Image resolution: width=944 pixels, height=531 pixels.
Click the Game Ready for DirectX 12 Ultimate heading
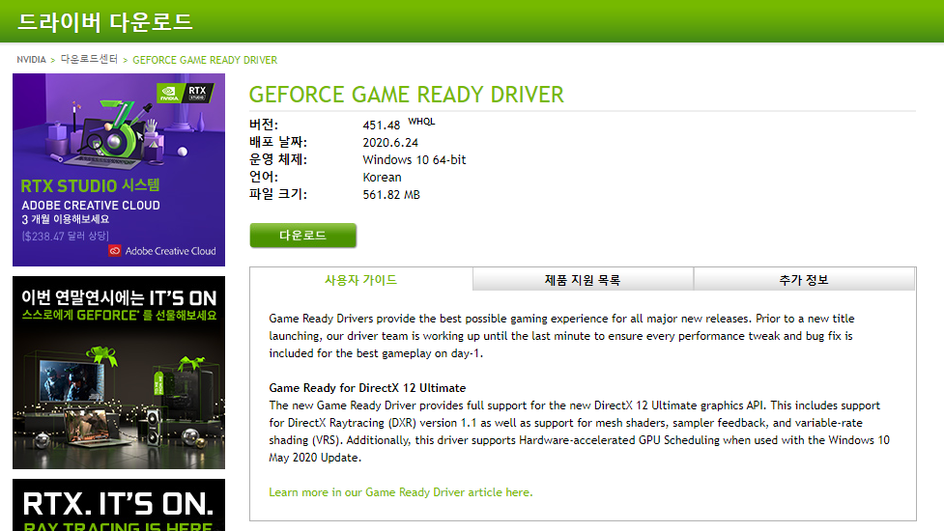click(x=367, y=388)
